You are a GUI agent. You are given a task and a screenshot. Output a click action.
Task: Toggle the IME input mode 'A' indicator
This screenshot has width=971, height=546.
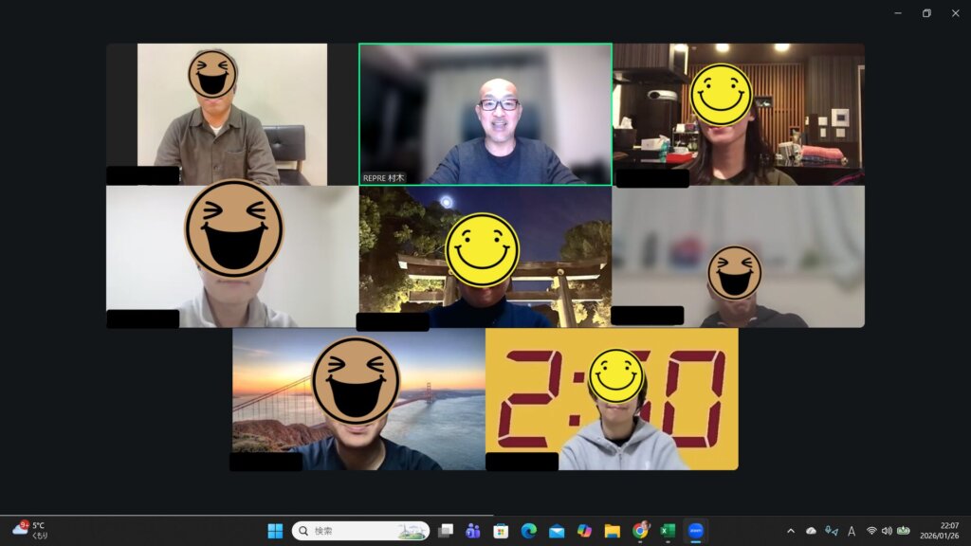coord(852,531)
